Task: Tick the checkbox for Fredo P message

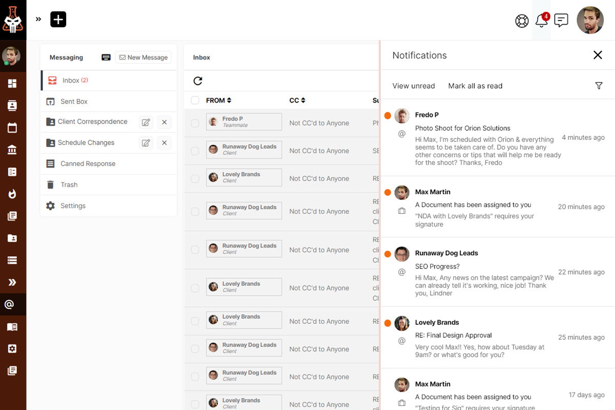Action: (195, 123)
